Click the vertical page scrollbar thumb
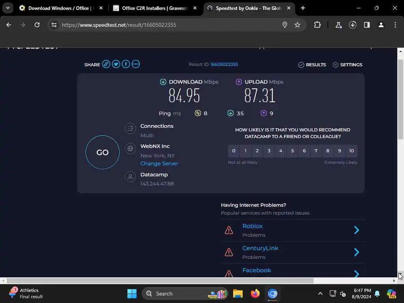Viewport: 404px width, 303px height. tap(400, 99)
